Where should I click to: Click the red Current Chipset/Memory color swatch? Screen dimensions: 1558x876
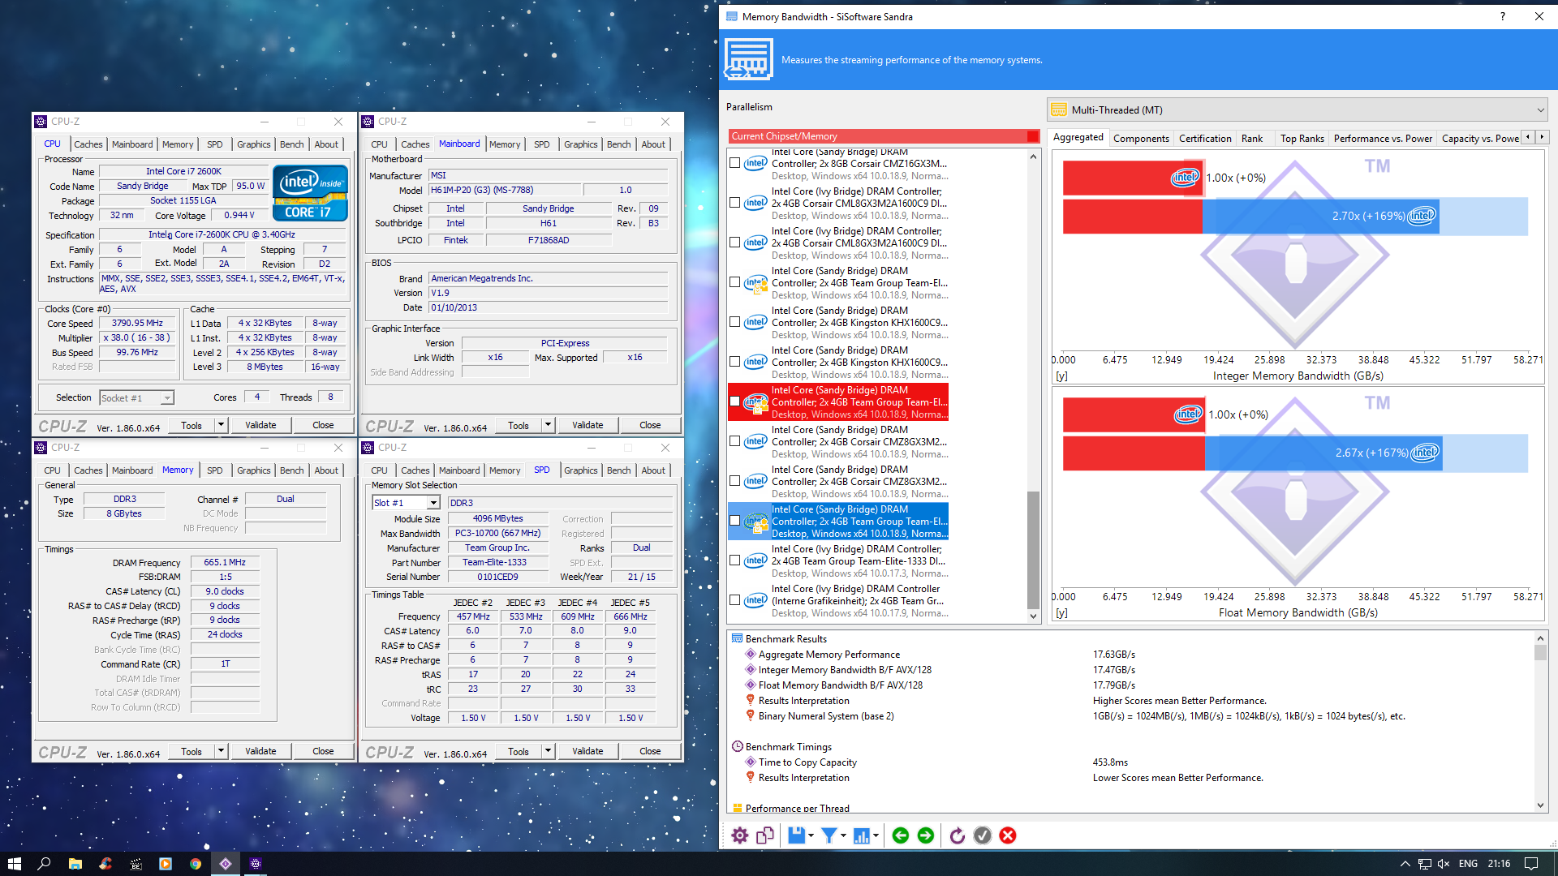point(1032,136)
